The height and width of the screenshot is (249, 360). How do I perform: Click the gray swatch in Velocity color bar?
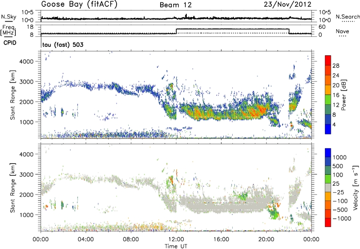328,187
